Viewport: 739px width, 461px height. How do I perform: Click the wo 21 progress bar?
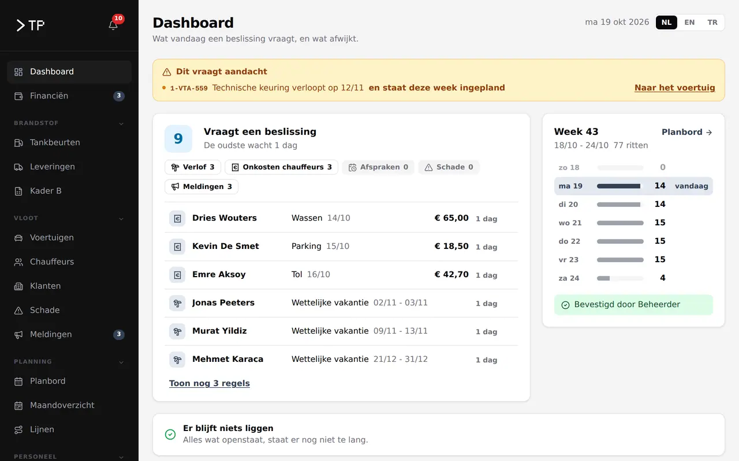click(x=620, y=223)
